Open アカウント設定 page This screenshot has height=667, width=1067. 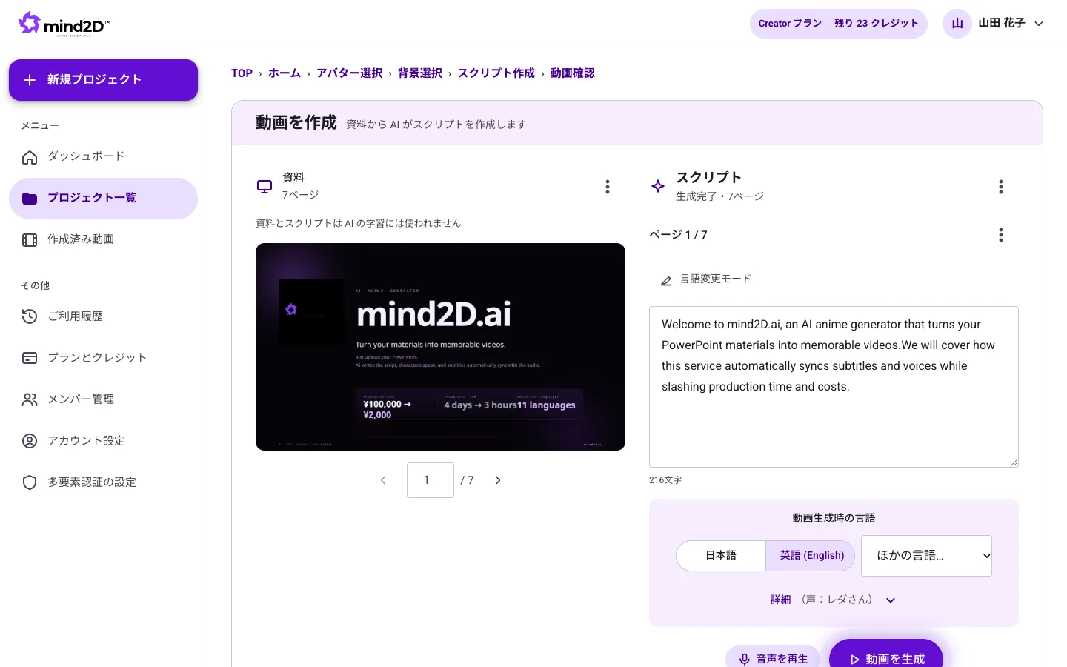click(103, 441)
